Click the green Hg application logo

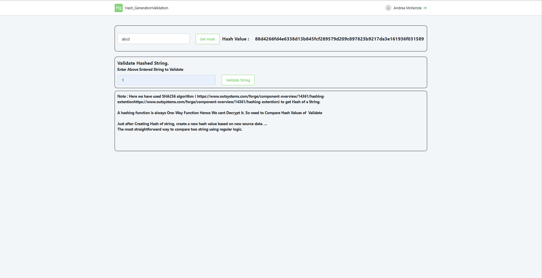click(x=119, y=8)
